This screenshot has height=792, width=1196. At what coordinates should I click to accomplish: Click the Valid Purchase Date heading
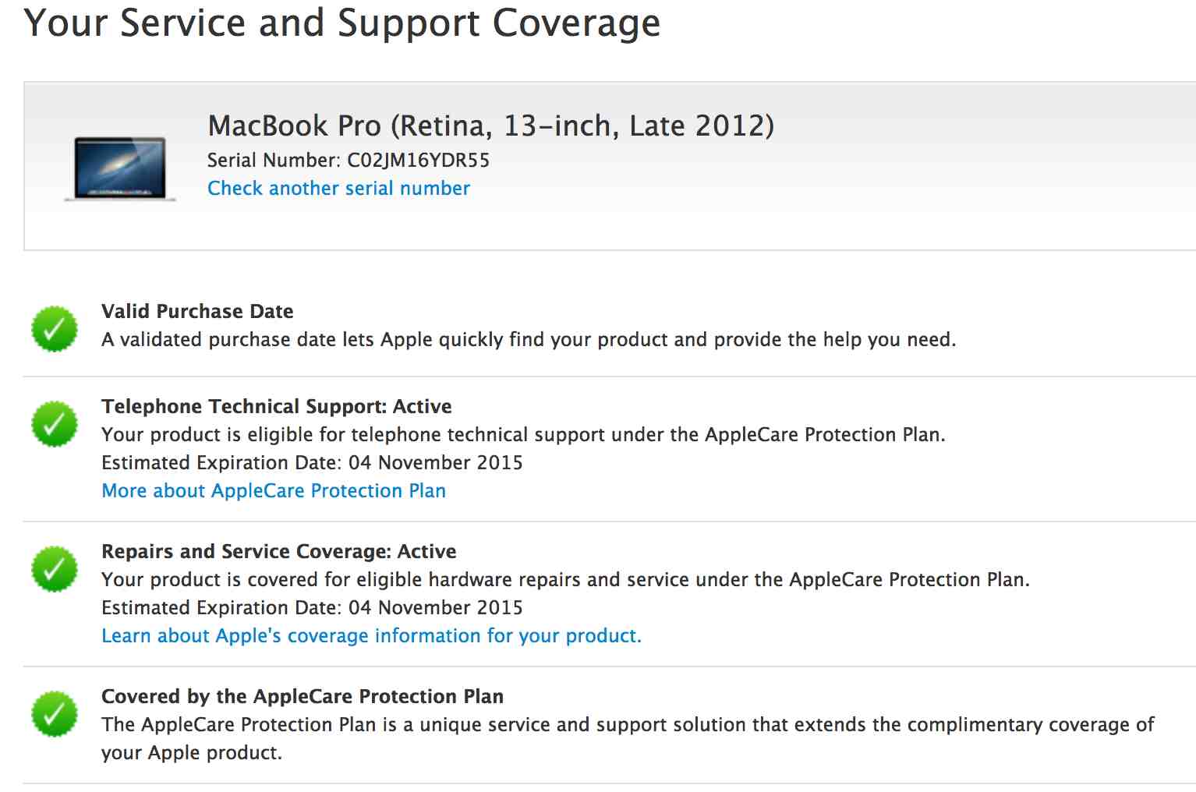pyautogui.click(x=197, y=312)
